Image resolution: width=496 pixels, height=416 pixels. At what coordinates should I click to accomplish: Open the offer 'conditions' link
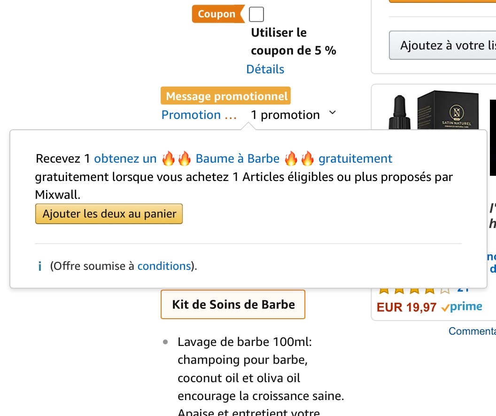[163, 266]
